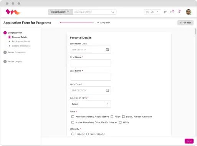The width and height of the screenshot is (197, 146).
Task: Click the 2% Completed text
Action: point(103,23)
